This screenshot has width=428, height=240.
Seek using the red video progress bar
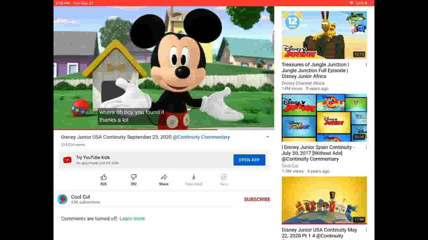(164, 129)
